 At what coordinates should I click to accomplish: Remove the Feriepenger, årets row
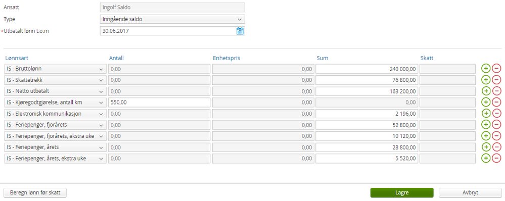pos(496,147)
